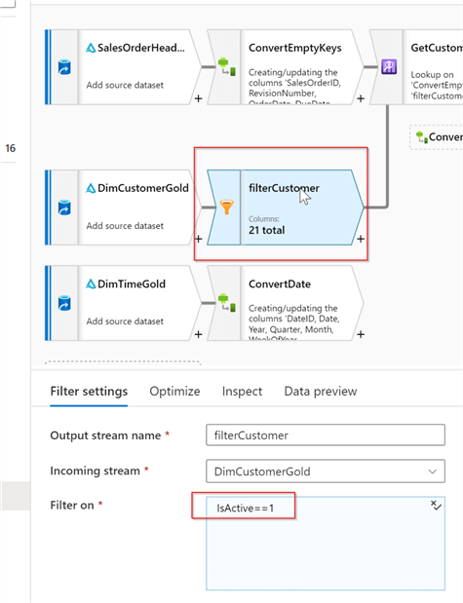The width and height of the screenshot is (463, 603).
Task: Select the ConvertEmptyKeys derived column icon
Action: [x=227, y=66]
